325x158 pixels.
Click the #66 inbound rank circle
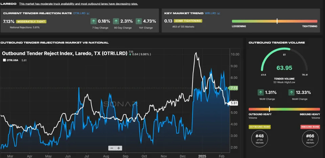(310, 138)
